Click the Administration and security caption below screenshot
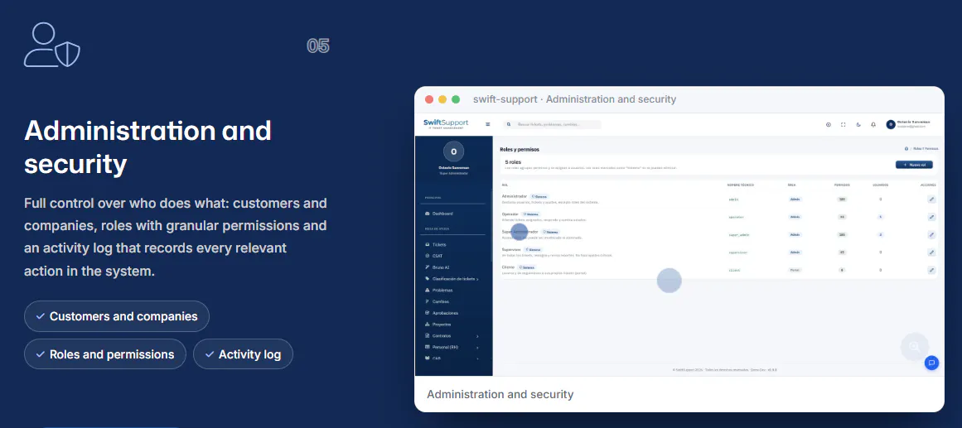The width and height of the screenshot is (962, 428). coord(500,394)
